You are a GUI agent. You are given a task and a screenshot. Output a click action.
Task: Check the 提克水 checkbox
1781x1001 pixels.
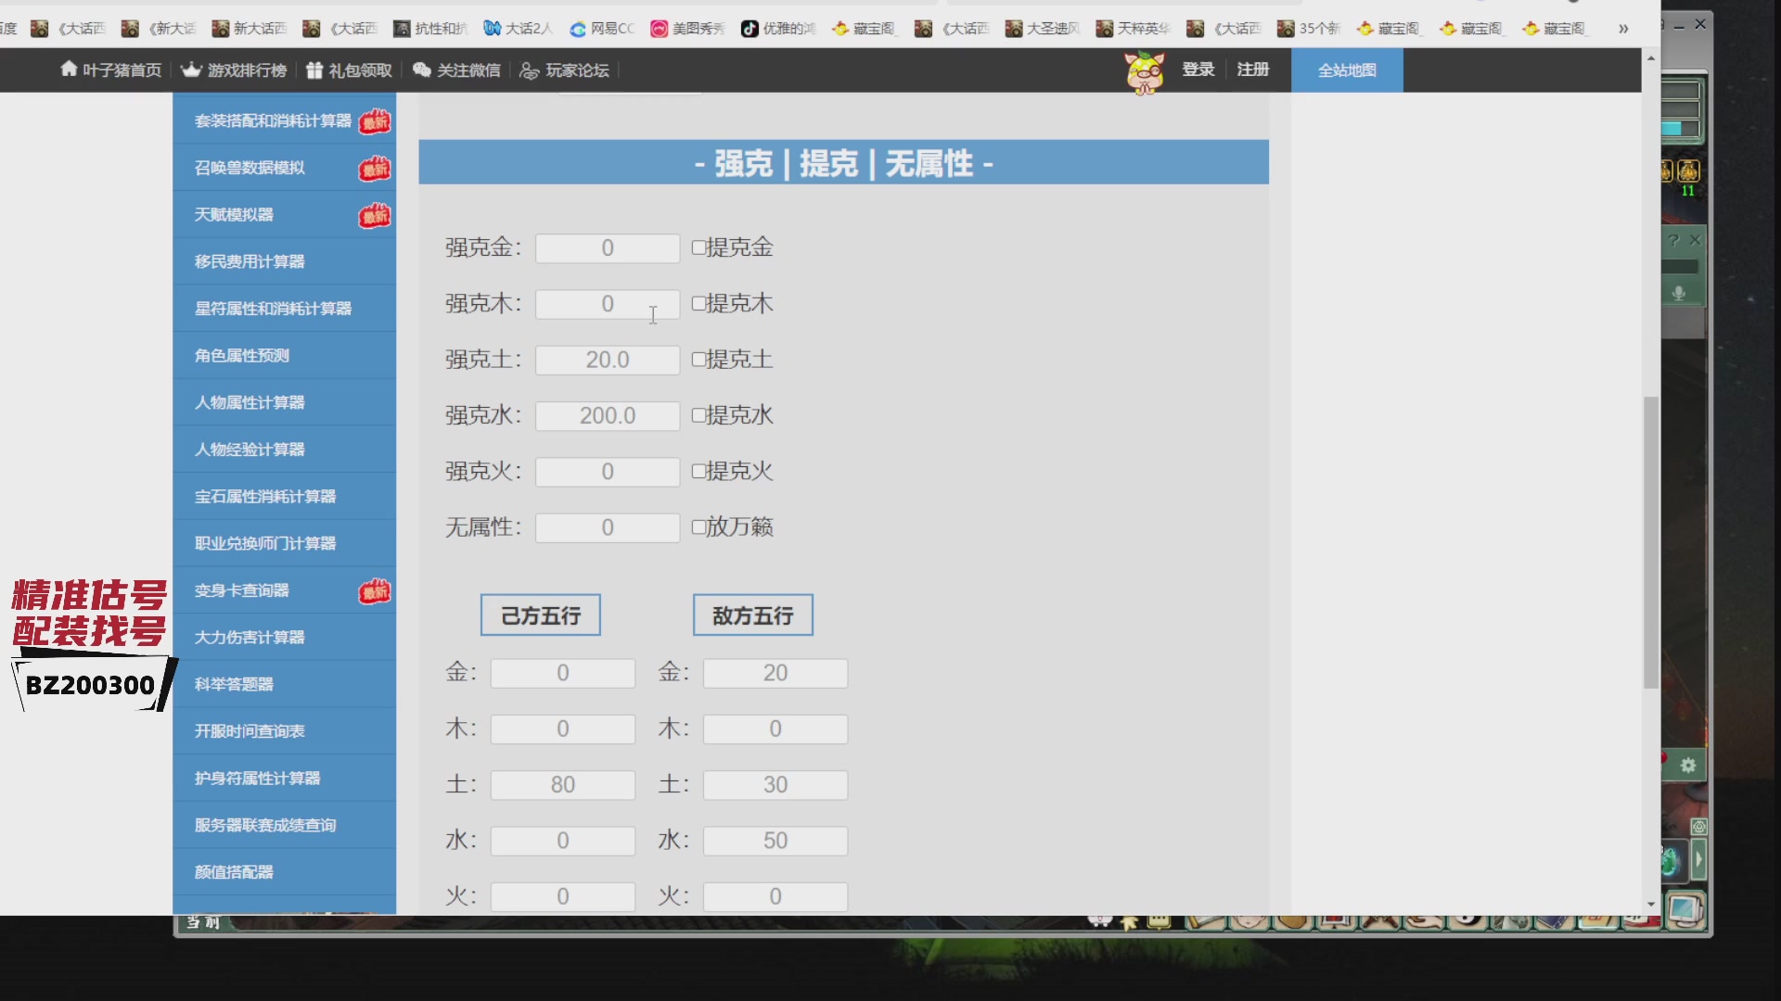(698, 415)
